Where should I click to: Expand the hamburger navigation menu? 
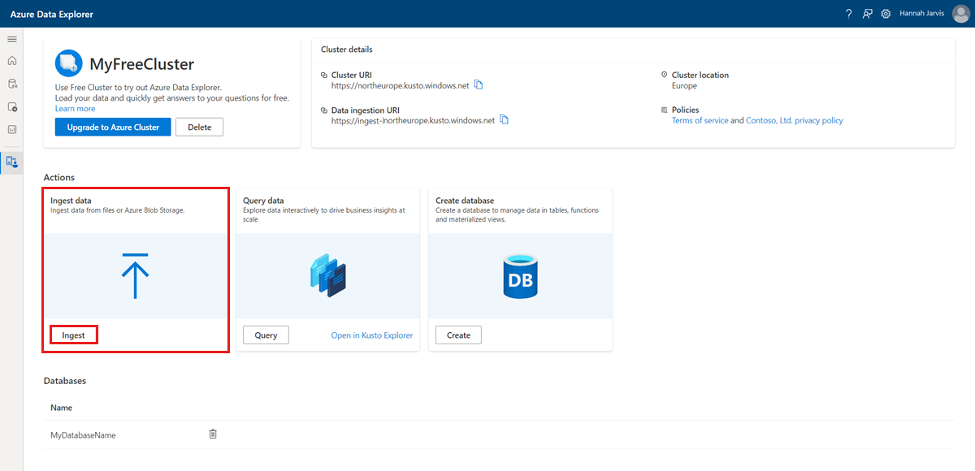[x=11, y=39]
